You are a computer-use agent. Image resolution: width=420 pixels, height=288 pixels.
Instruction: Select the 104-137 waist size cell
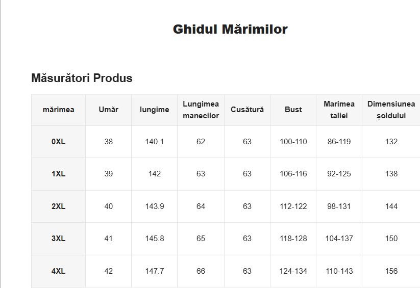click(339, 239)
